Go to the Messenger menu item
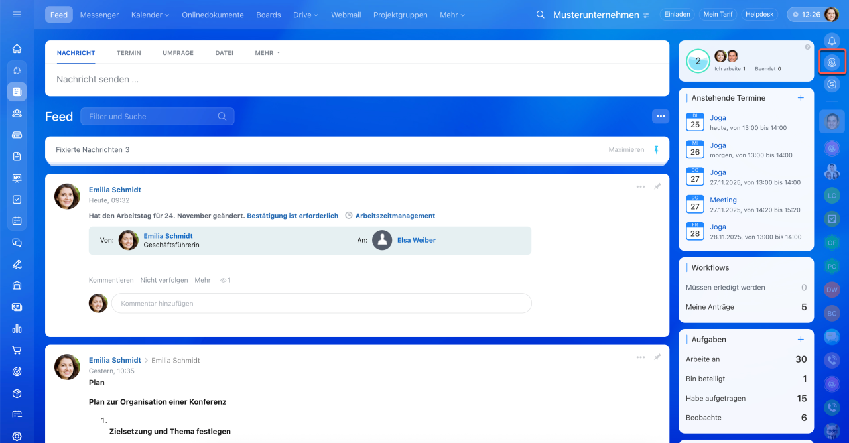The image size is (849, 443). (x=99, y=15)
